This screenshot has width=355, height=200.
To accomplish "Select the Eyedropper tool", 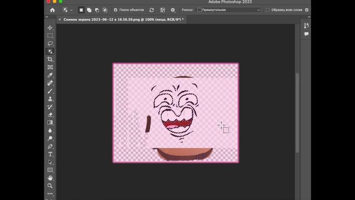I will coord(50,75).
